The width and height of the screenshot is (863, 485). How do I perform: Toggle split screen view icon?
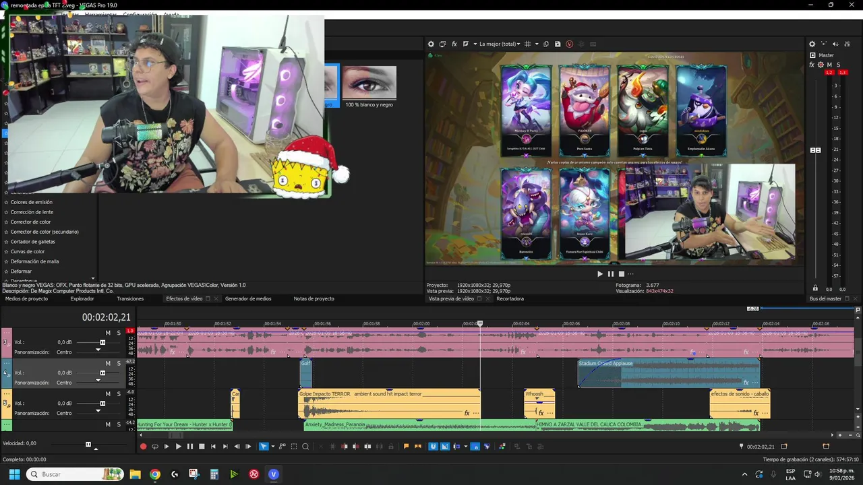click(x=466, y=44)
